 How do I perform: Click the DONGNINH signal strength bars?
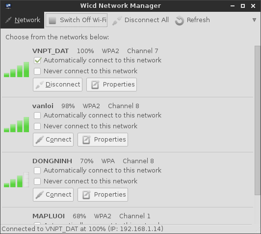16,179
